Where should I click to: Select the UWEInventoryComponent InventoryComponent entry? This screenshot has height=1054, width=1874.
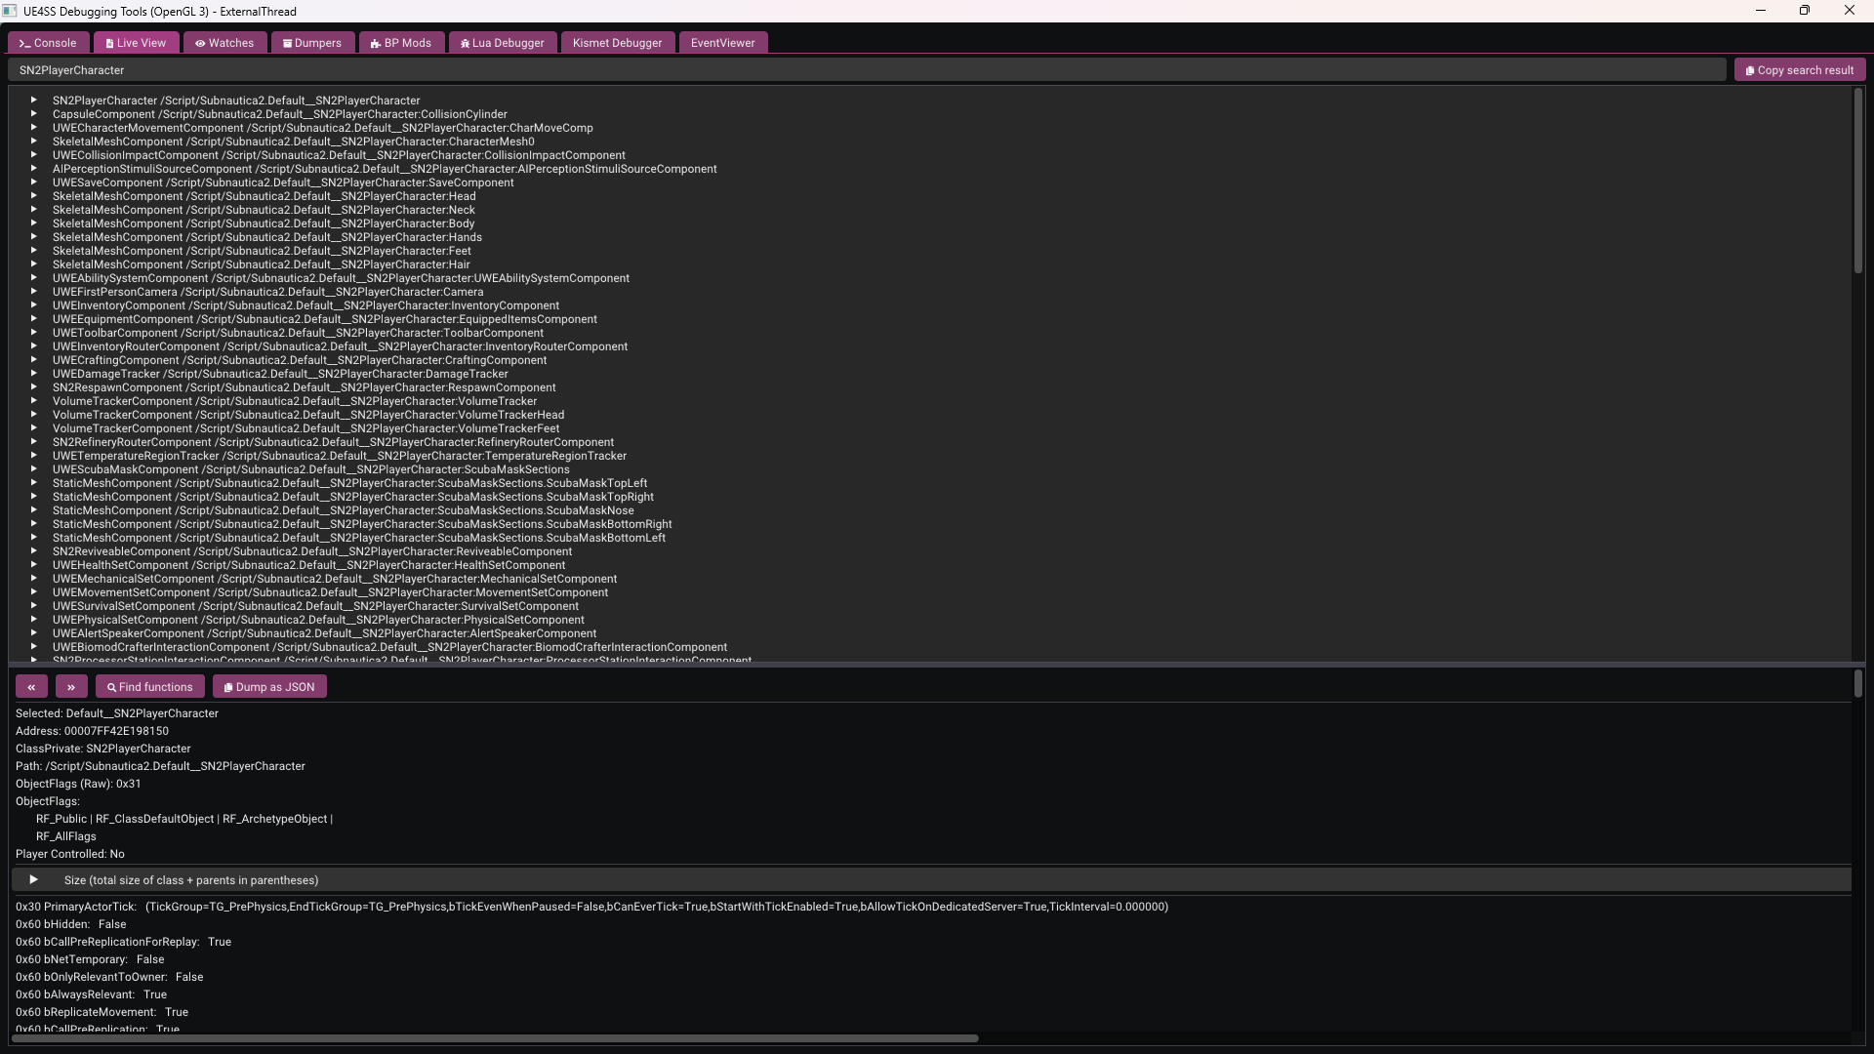[306, 305]
